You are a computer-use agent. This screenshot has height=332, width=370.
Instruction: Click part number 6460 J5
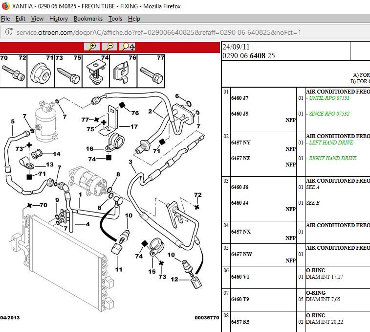(x=240, y=114)
